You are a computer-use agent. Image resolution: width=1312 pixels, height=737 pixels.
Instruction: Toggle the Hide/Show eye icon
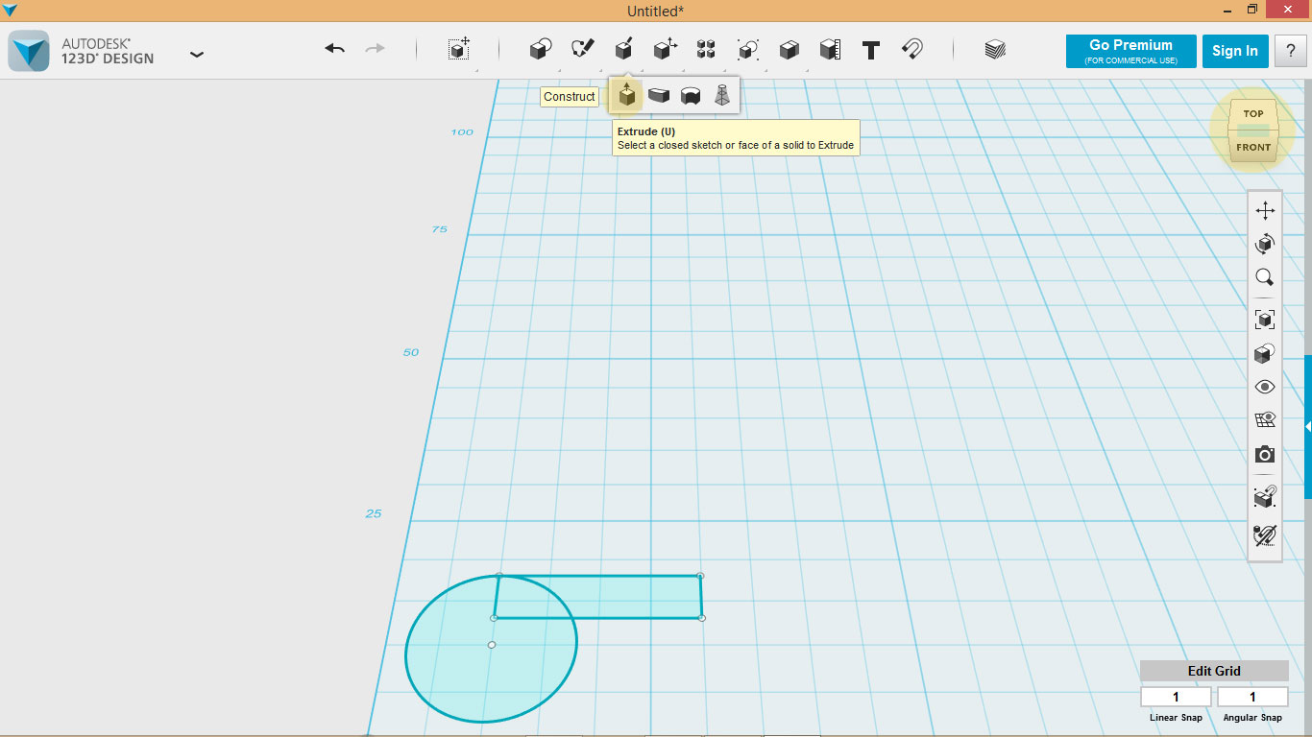click(1264, 386)
